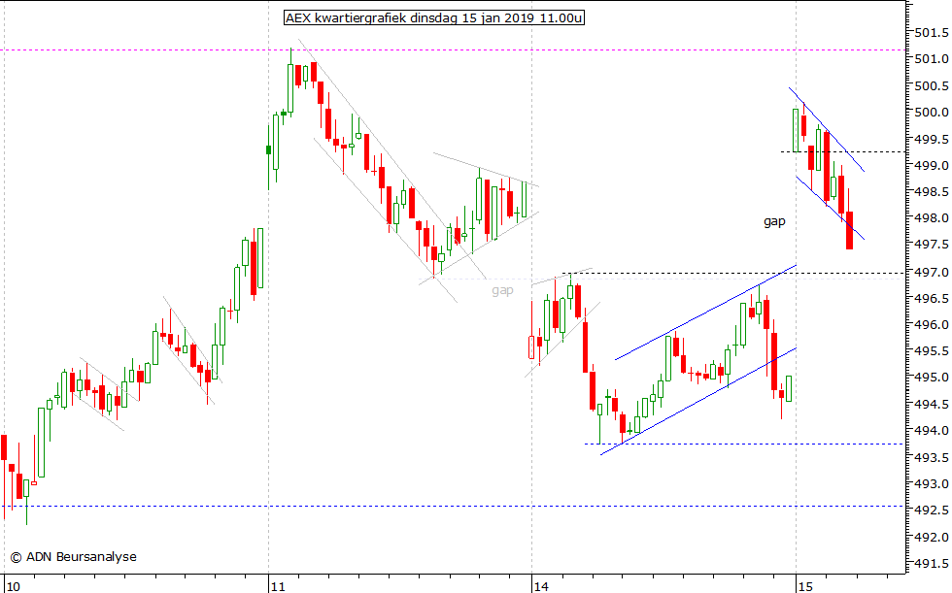Select the 491.5 price axis label
The image size is (952, 593).
point(932,564)
